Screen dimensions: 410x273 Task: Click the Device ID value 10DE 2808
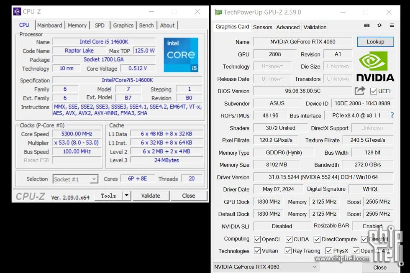coord(362,103)
